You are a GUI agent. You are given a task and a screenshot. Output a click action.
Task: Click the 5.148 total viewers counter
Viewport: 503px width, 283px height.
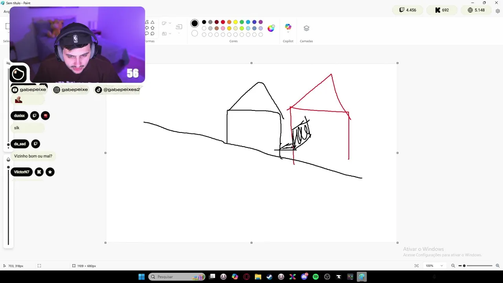(476, 10)
